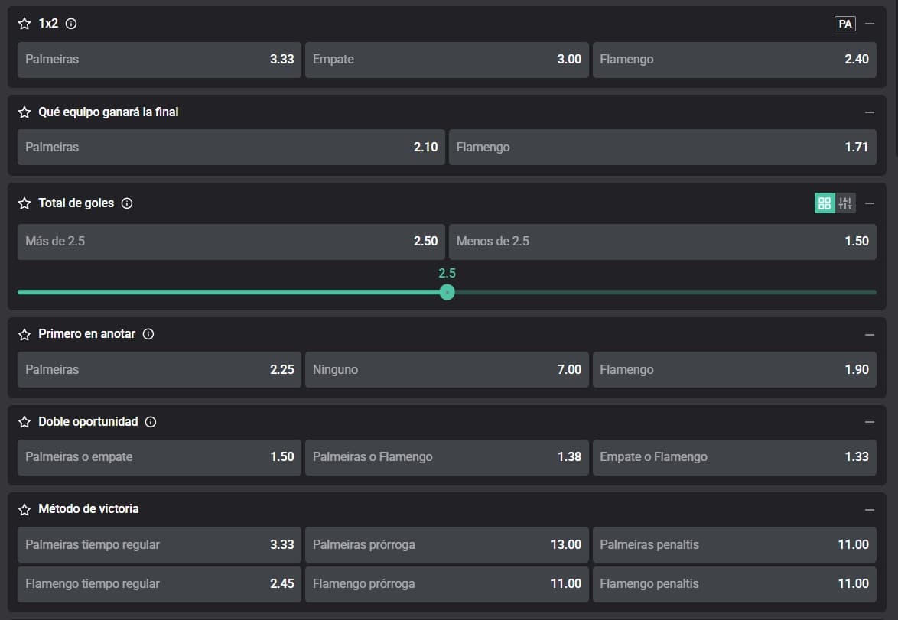Star the Total de goles market
Screen dimensions: 898x620
pyautogui.click(x=24, y=203)
